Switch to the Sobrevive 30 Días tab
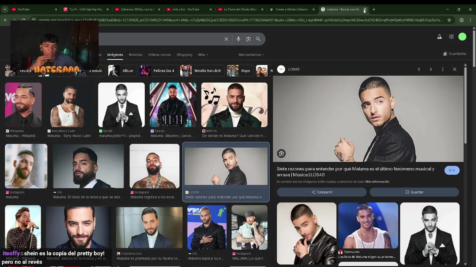The width and height of the screenshot is (476, 267). (x=137, y=9)
